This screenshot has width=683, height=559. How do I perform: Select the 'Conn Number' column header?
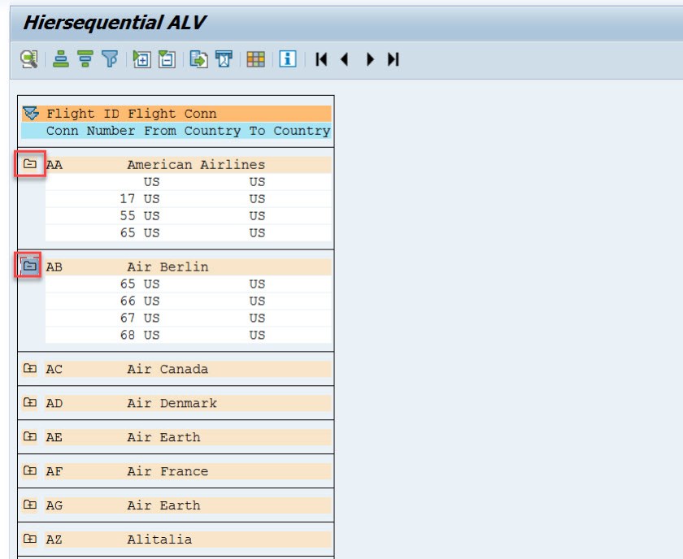pyautogui.click(x=90, y=131)
